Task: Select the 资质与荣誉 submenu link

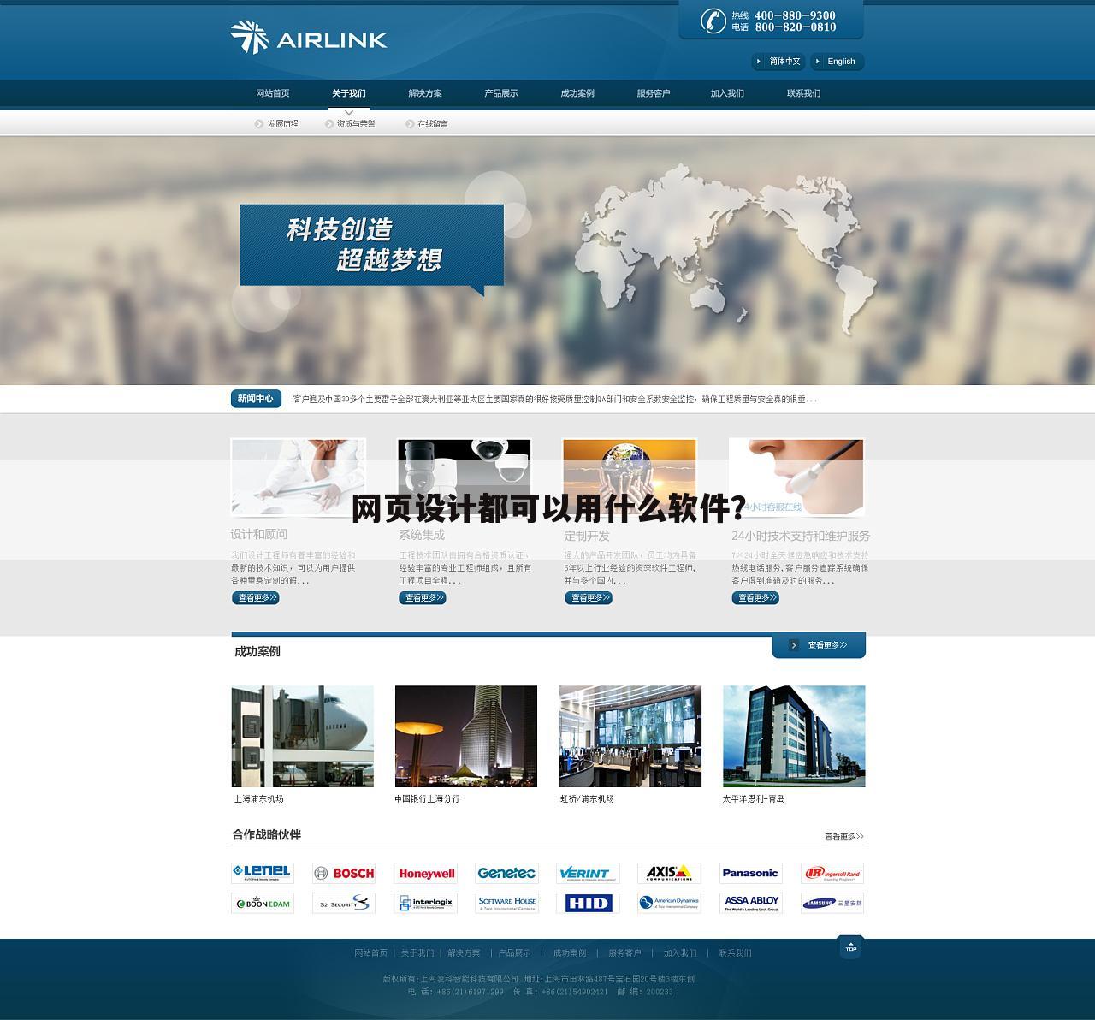Action: click(350, 124)
